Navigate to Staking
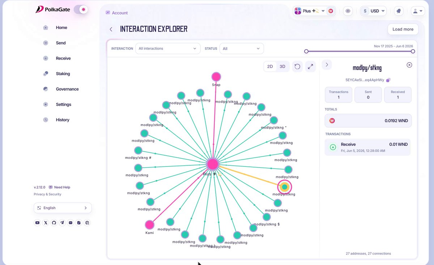434x265 pixels. 63,74
